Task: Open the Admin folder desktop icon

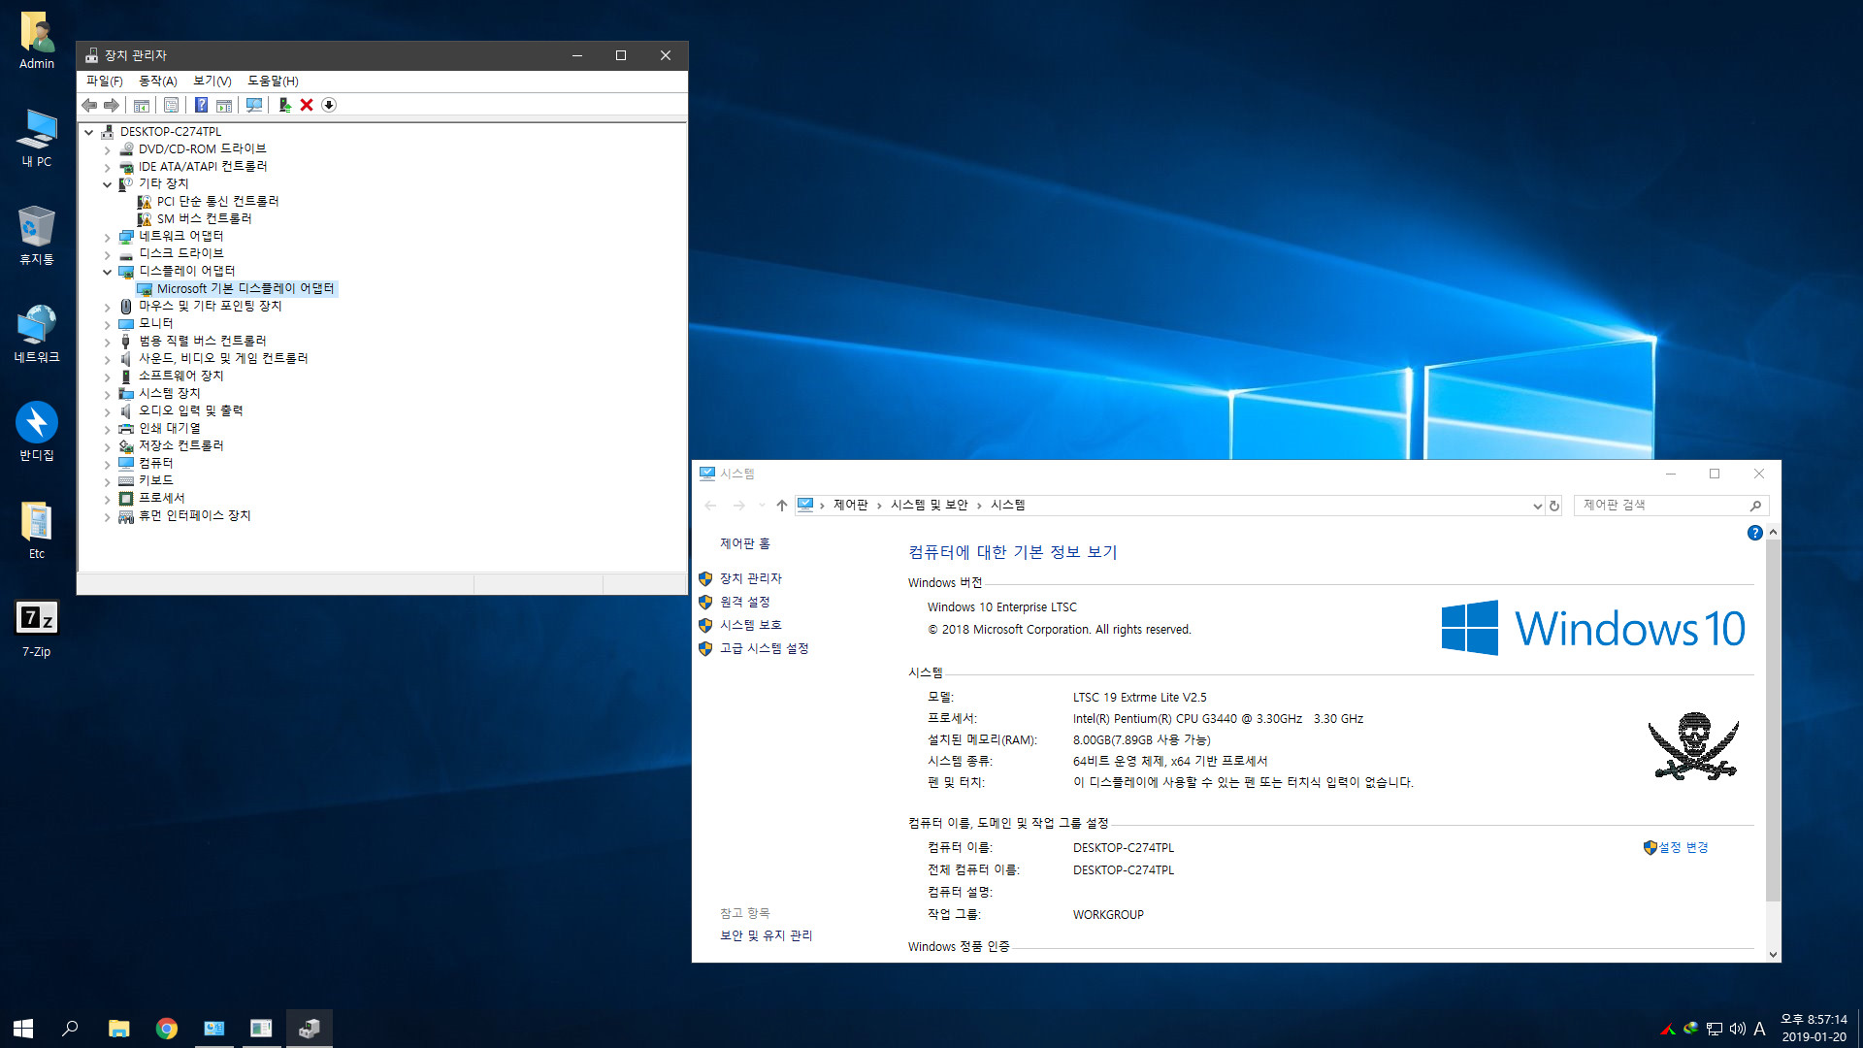Action: pos(37,41)
